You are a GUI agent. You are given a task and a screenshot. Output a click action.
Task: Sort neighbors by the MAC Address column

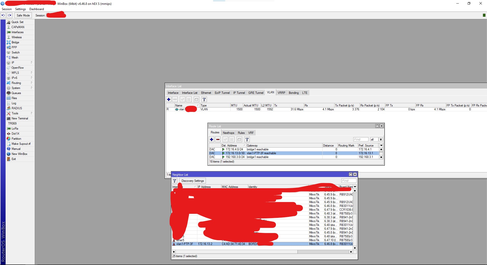click(x=234, y=187)
